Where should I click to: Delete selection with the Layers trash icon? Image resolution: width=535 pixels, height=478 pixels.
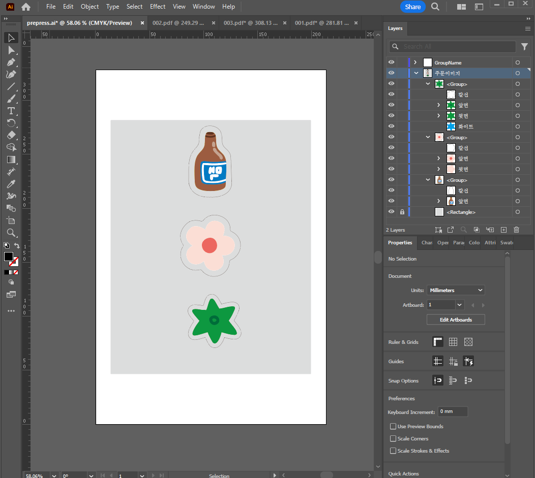(516, 230)
